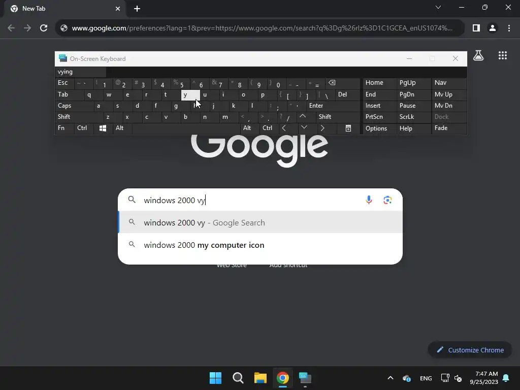Open Windows Start menu on taskbar

(215, 378)
